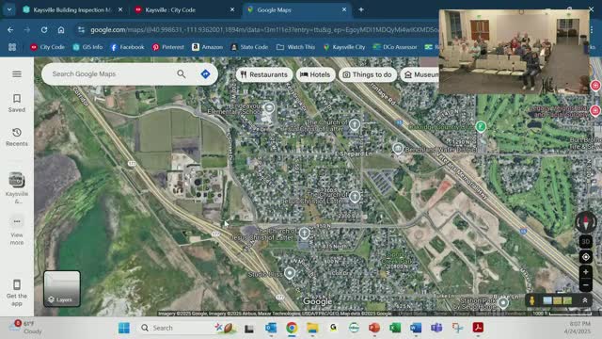Open the Kaysville recent place thumbnail in sidebar
This screenshot has width=602, height=339.
(17, 180)
